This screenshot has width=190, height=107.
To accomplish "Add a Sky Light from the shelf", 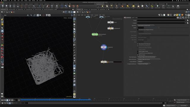I will 138,7.
